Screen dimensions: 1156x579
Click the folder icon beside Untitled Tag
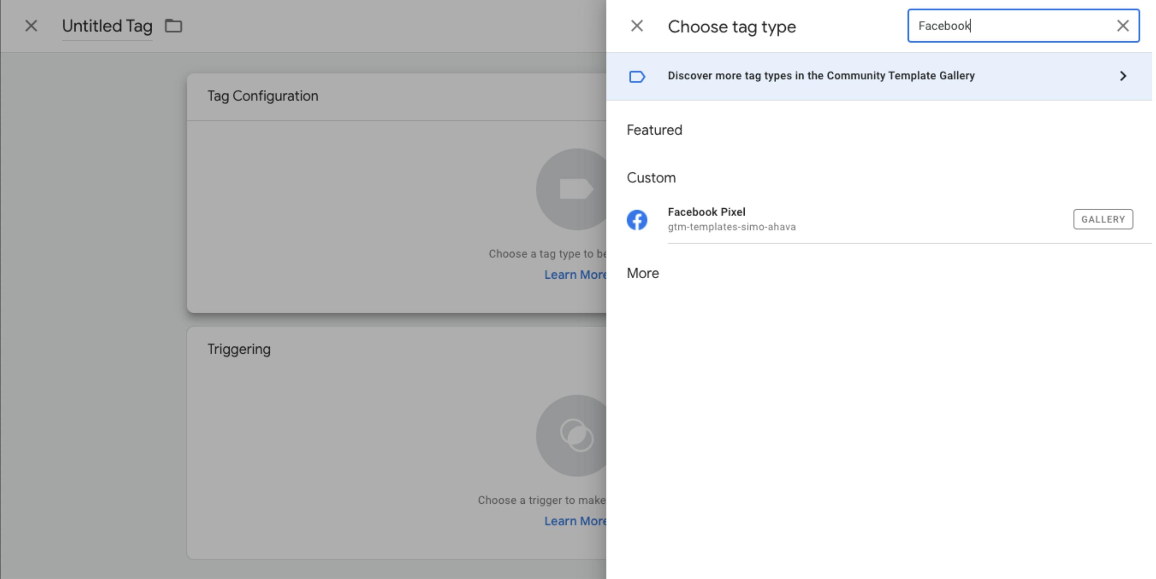(173, 26)
